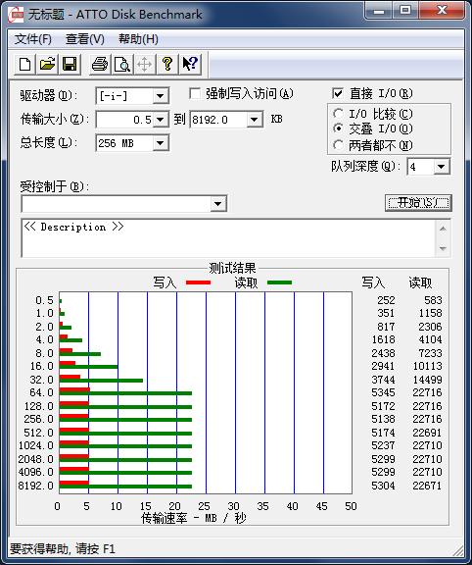Click the four-arrow move toolbar icon
472x565 pixels.
tap(144, 64)
